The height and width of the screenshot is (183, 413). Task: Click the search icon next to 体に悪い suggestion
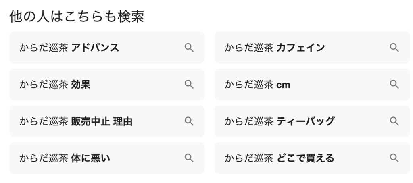tap(189, 158)
